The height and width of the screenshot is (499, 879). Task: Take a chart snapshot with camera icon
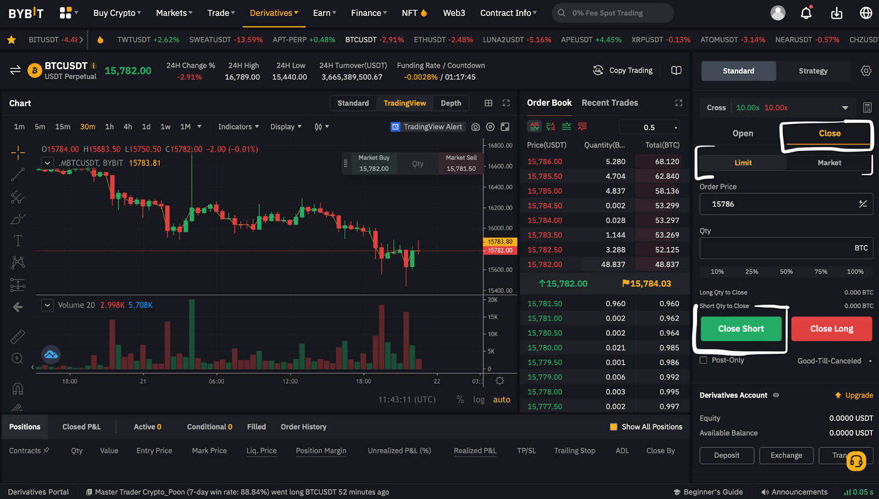pyautogui.click(x=476, y=127)
